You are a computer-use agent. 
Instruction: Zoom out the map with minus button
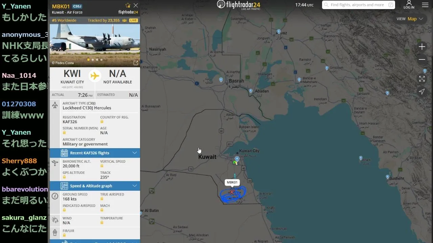click(422, 59)
